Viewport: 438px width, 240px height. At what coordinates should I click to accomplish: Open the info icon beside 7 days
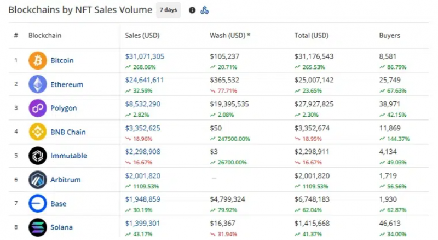pos(192,10)
